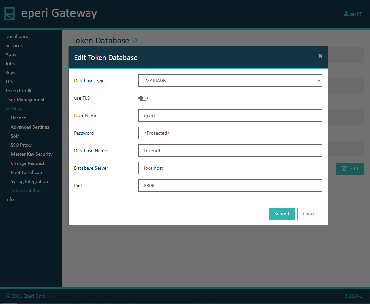Open Solr settings page
370x304 pixels.
(x=15, y=136)
